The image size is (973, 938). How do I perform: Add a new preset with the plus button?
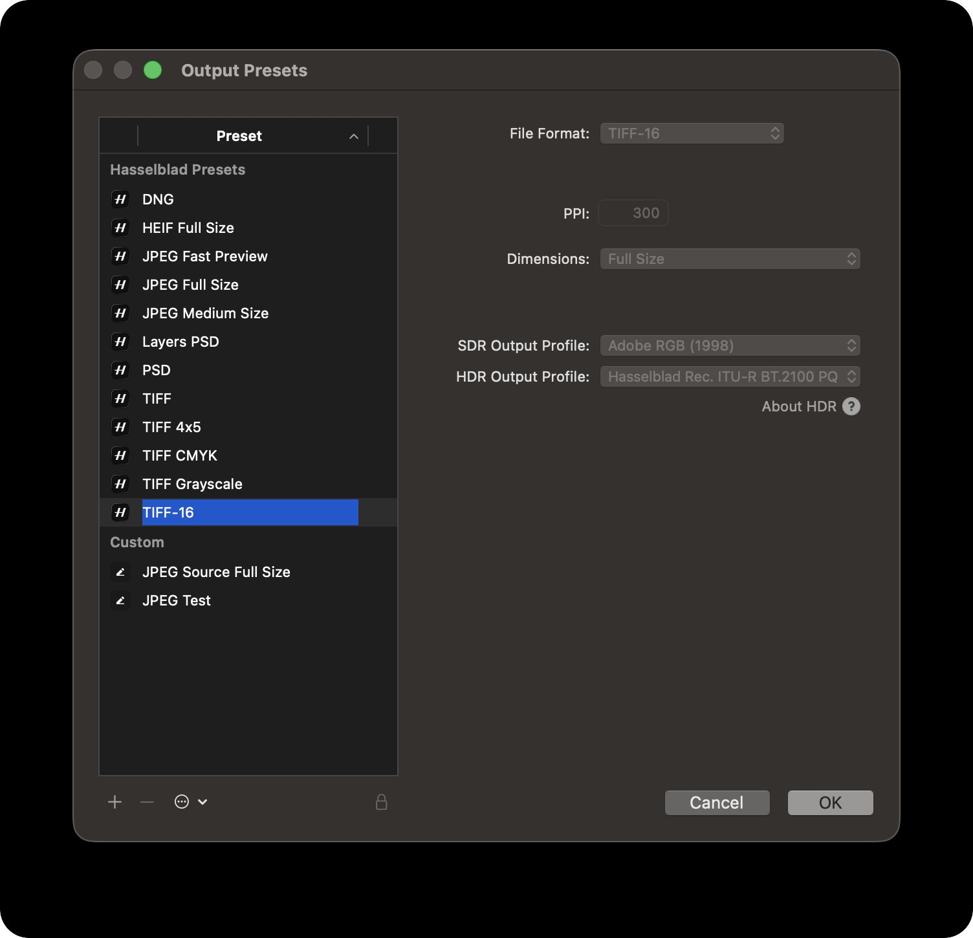pyautogui.click(x=115, y=802)
